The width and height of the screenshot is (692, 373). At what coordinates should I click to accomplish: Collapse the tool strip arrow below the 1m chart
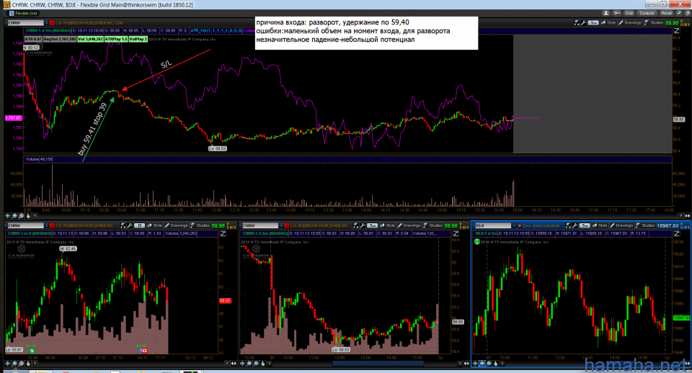35,215
